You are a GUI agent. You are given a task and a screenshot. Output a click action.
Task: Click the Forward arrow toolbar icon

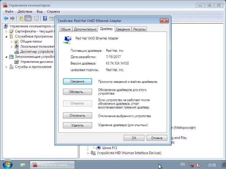pos(12,18)
